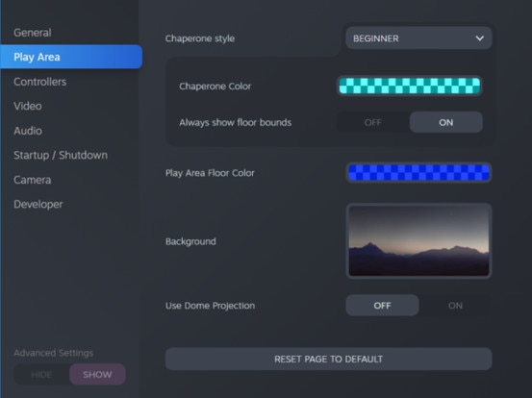Open Startup / Shutdown settings
Screen dimensions: 532x398
click(61, 156)
